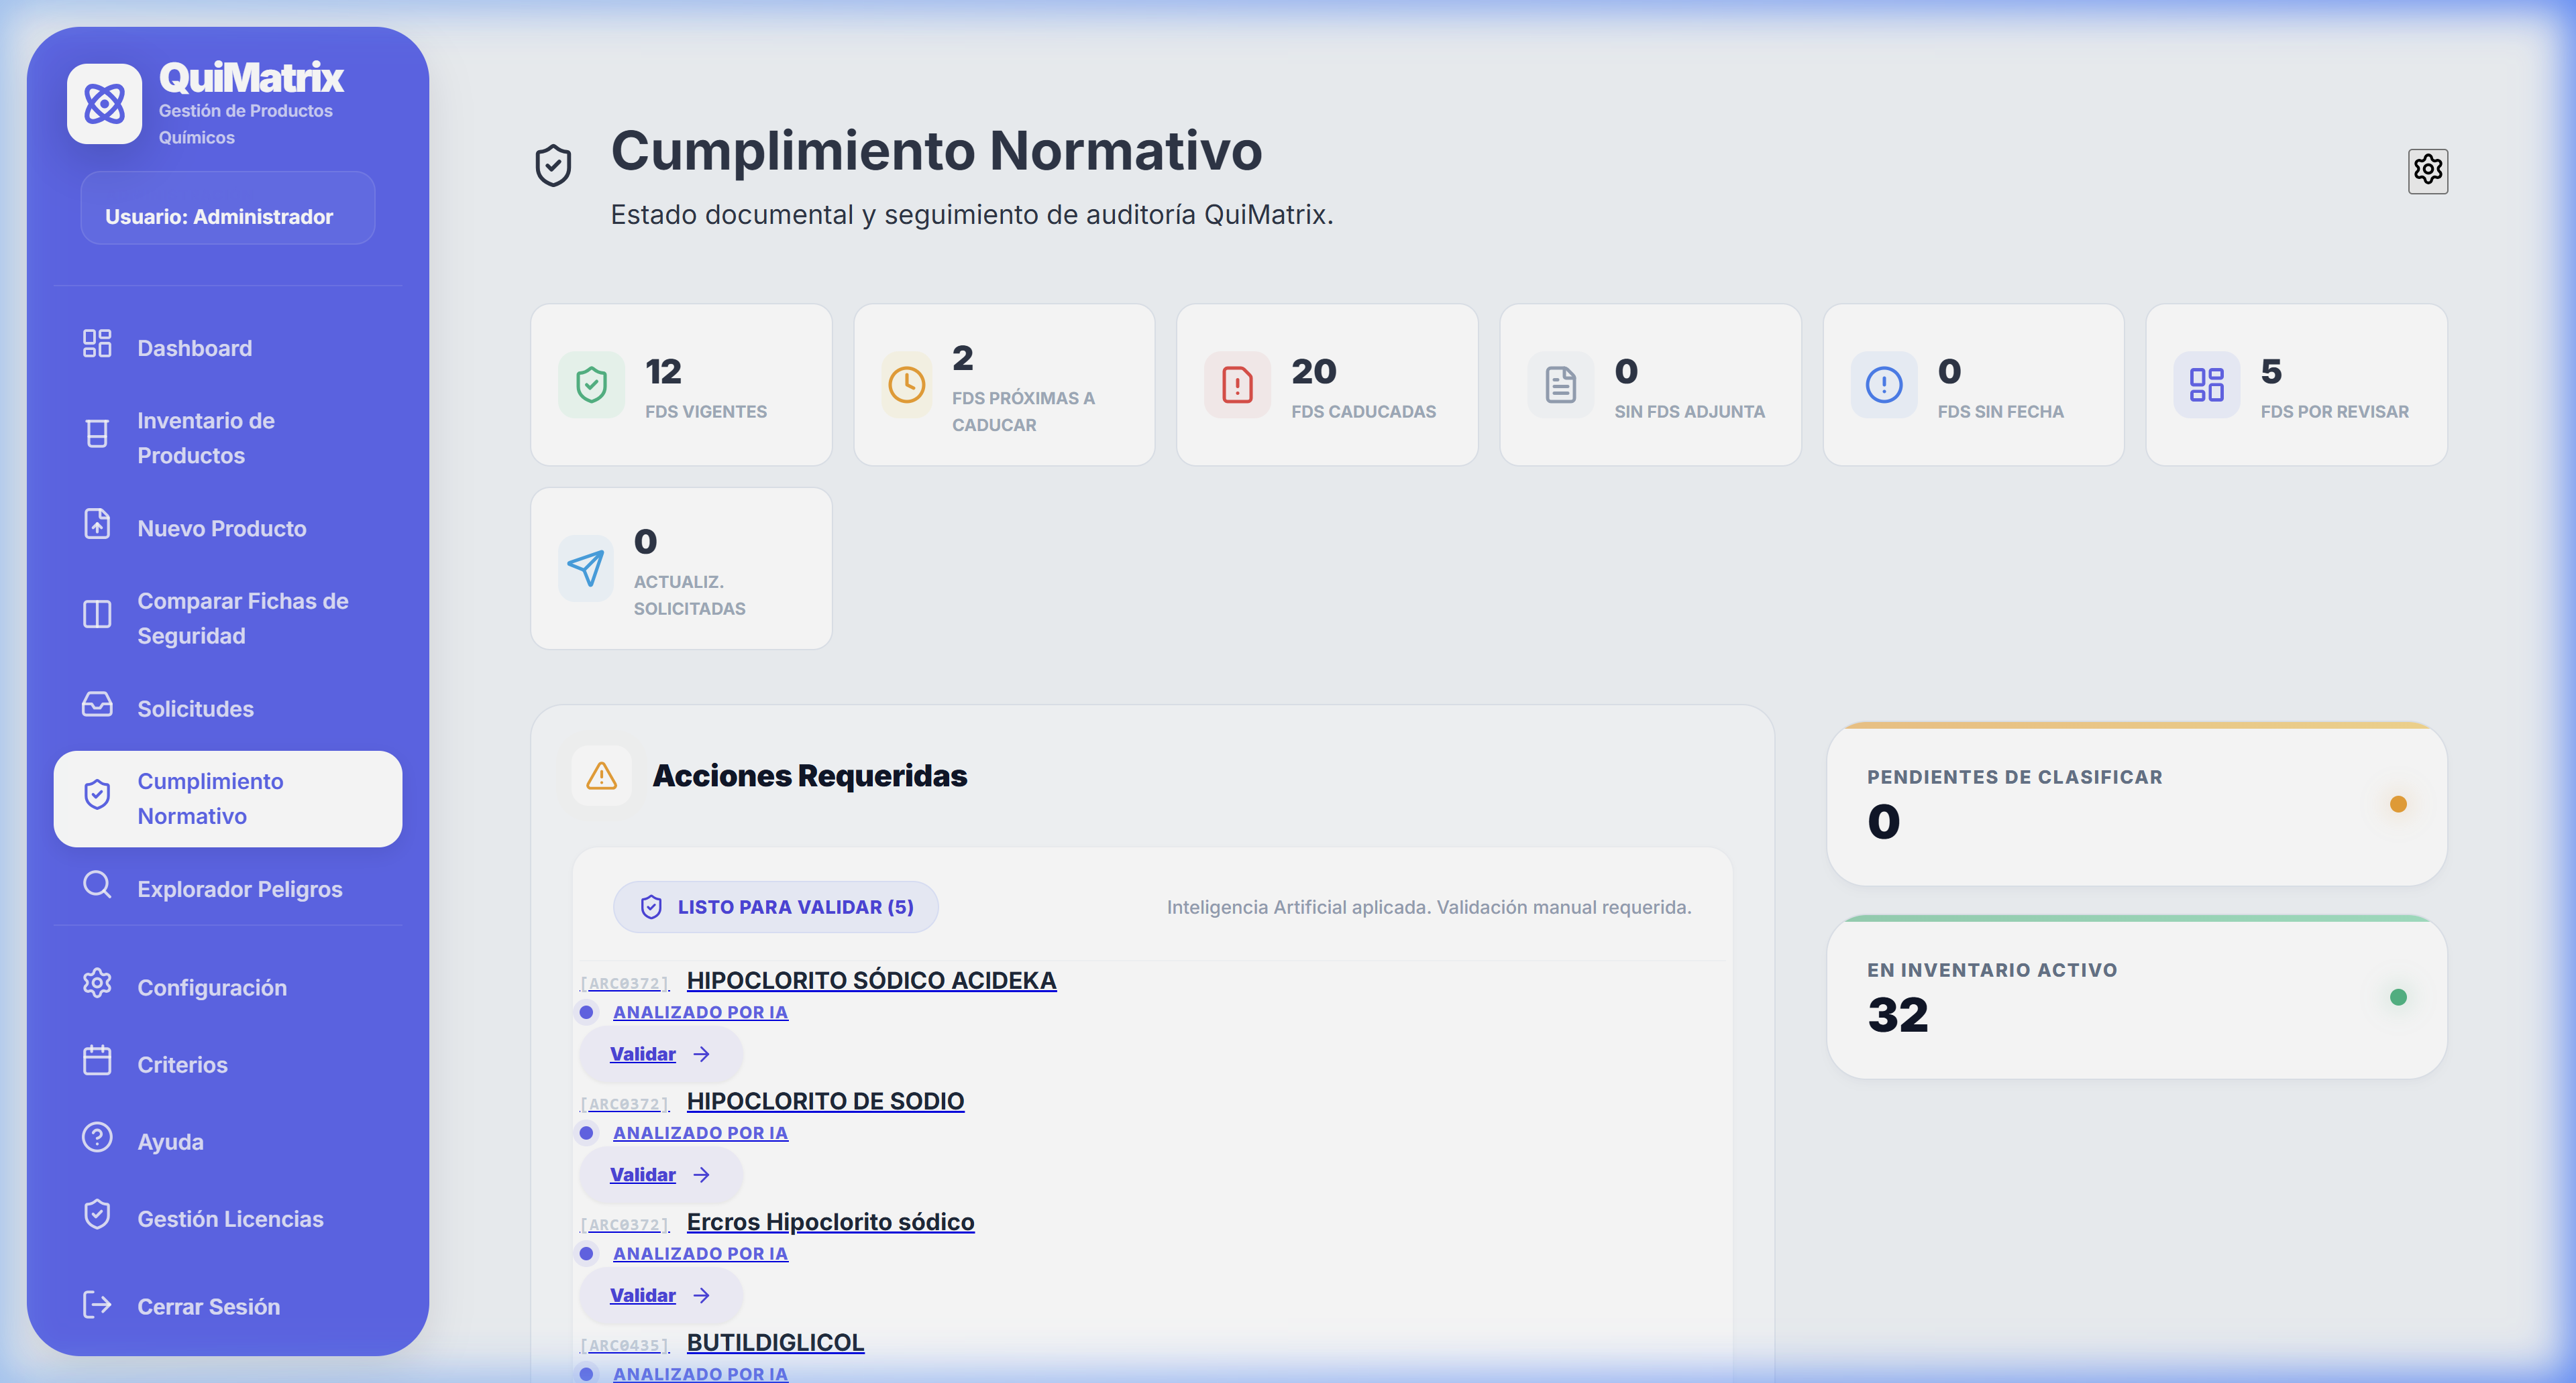Open the Solicitudes inbox section
This screenshot has height=1383, width=2576.
[x=195, y=707]
